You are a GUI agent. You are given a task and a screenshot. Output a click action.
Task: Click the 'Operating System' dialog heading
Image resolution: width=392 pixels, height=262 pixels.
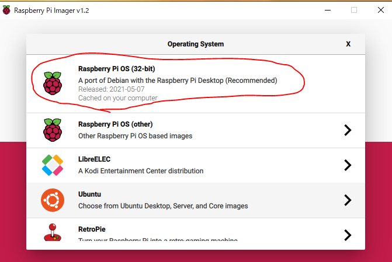(x=196, y=44)
